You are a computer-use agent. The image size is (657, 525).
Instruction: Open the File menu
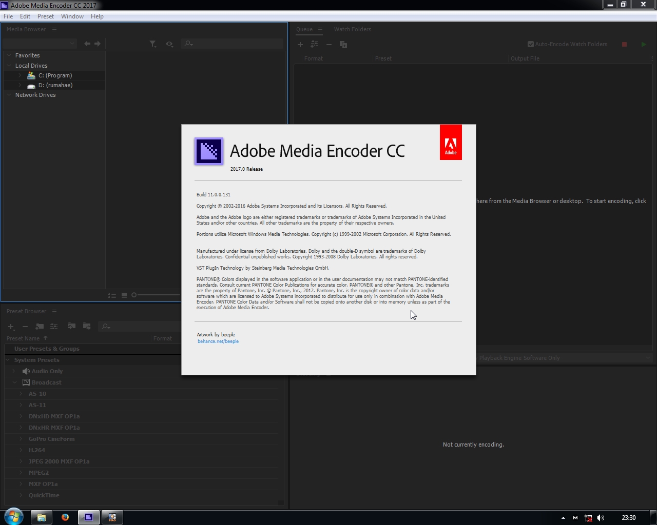(8, 16)
